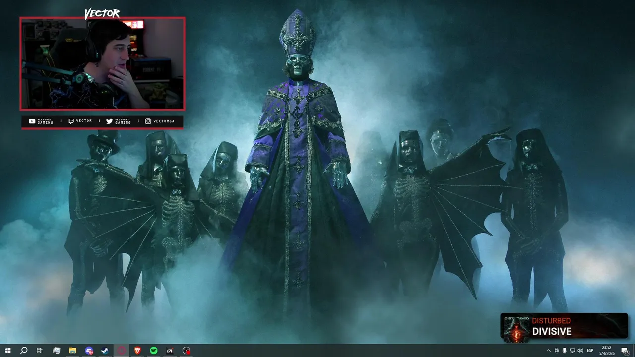635x357 pixels.
Task: Click the DIVISIVE song title
Action: (x=552, y=331)
